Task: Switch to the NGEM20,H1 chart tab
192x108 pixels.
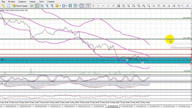Action: click(x=55, y=106)
